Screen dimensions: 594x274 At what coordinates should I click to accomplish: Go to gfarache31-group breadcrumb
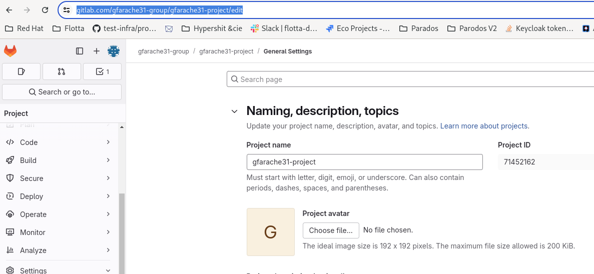164,51
